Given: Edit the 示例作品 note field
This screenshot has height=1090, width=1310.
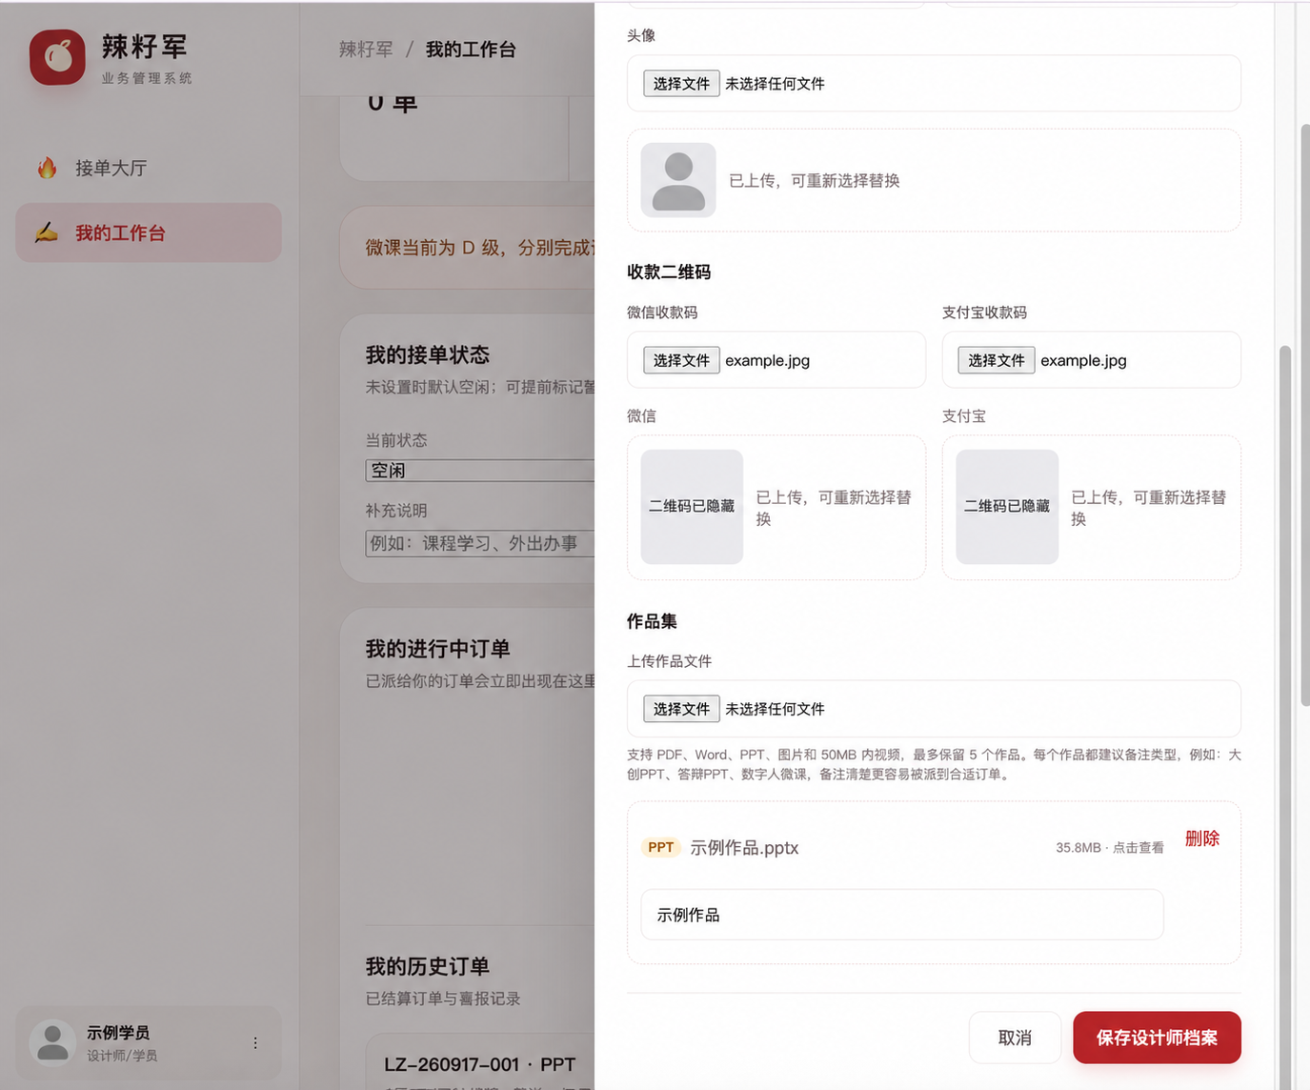Looking at the screenshot, I should coord(902,915).
